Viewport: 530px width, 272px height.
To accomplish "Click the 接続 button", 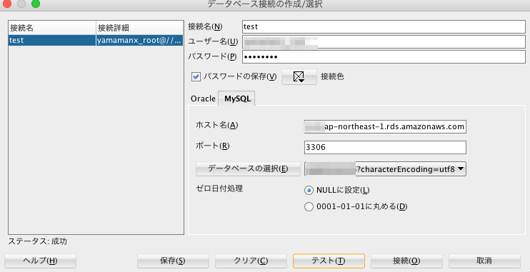I will (x=406, y=261).
